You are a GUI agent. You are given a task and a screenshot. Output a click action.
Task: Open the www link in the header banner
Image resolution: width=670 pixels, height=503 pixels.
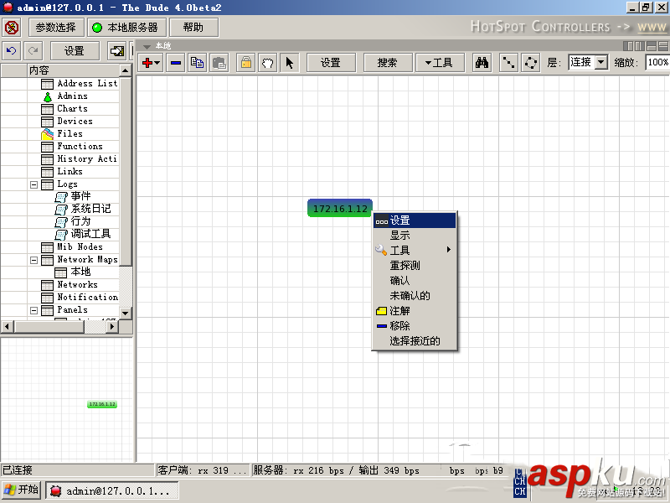[652, 27]
